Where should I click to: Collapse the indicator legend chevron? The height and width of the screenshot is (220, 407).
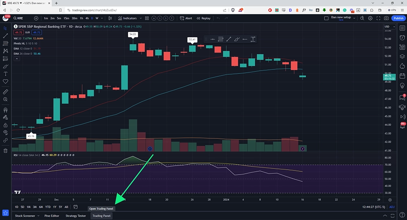[17, 59]
